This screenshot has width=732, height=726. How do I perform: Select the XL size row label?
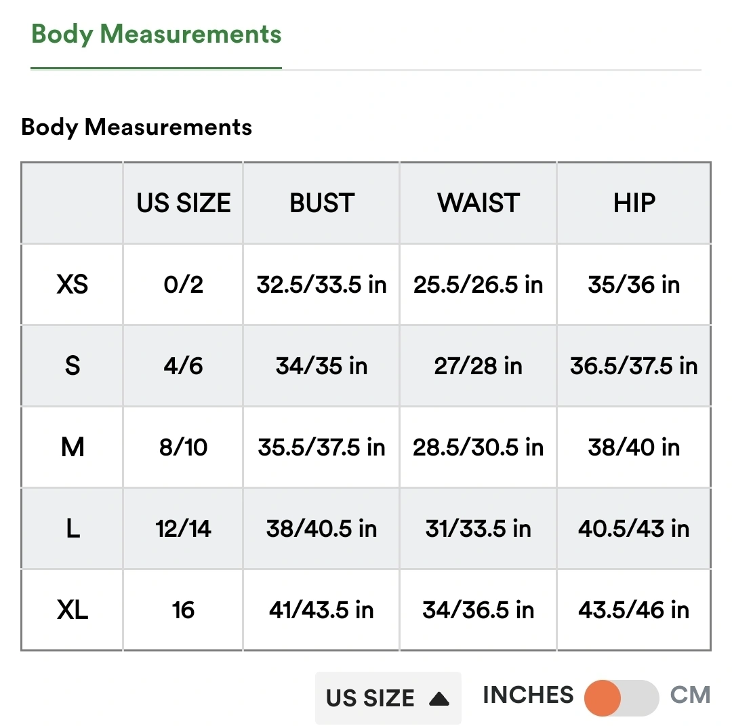(73, 610)
